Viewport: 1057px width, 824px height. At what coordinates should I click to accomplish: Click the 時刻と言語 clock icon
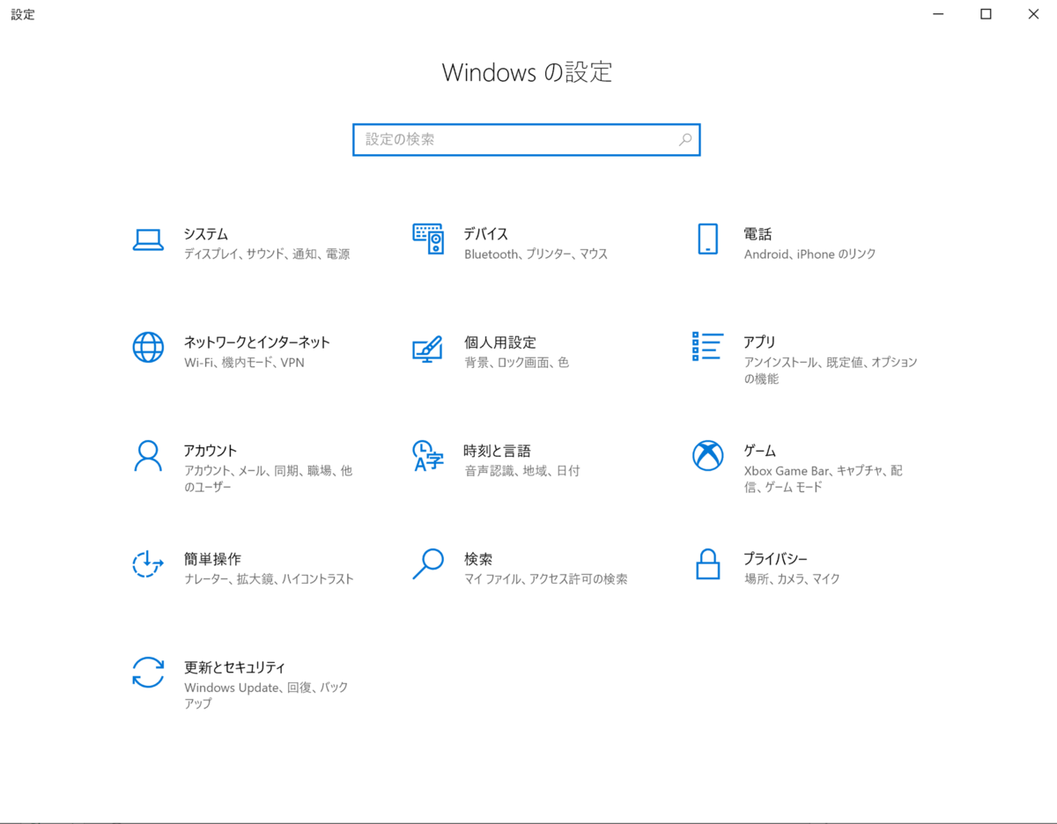428,456
